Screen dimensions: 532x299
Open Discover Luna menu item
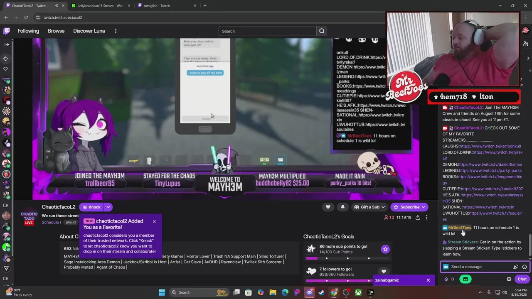click(89, 31)
